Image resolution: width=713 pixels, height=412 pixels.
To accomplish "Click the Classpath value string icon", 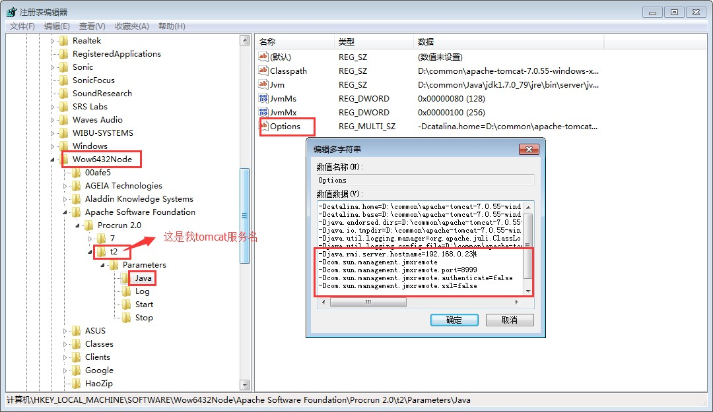I will [x=263, y=71].
